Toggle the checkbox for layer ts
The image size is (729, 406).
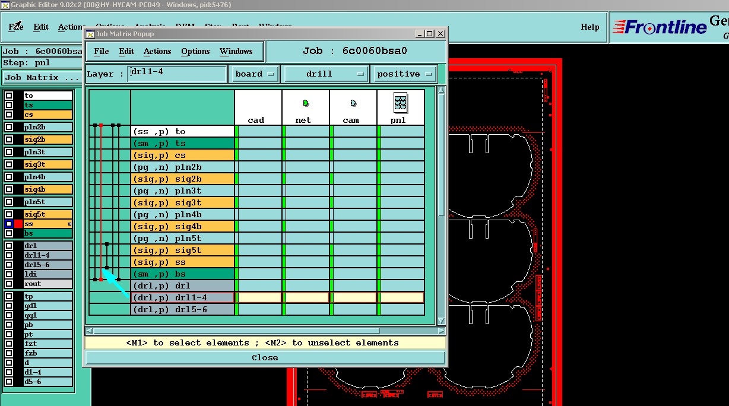(9, 105)
